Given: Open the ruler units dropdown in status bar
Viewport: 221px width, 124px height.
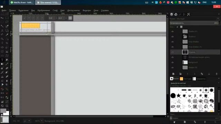Looking at the screenshot, I should (27, 121).
